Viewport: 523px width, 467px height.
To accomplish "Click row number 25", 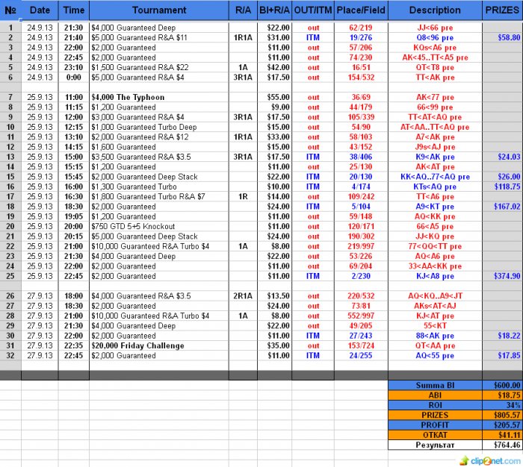I will pyautogui.click(x=10, y=276).
